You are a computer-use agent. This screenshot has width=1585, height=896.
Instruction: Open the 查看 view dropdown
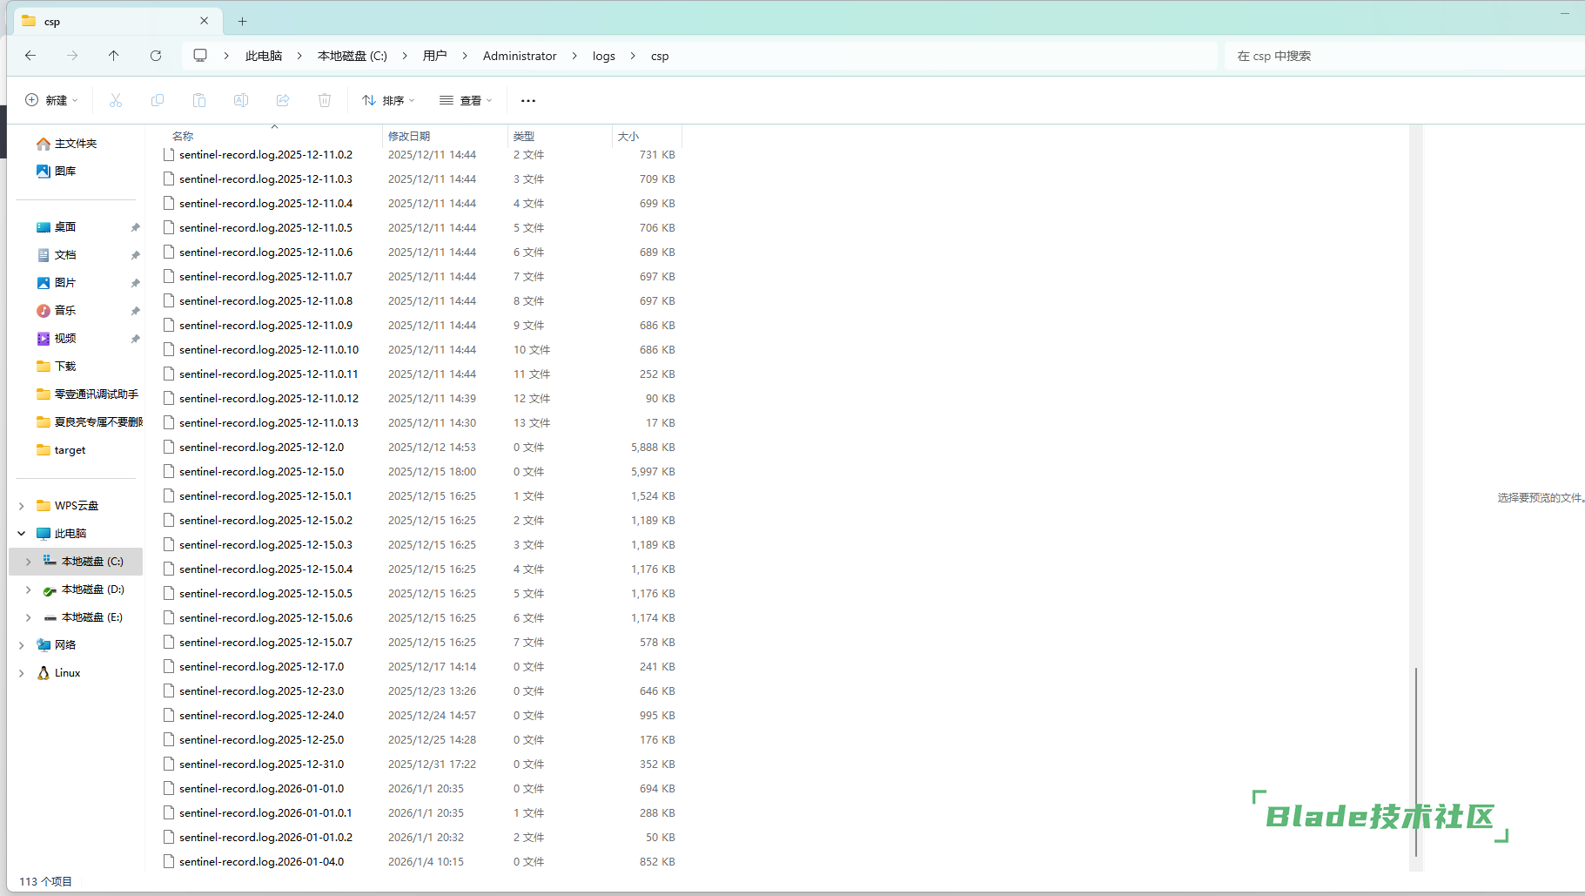(x=466, y=101)
